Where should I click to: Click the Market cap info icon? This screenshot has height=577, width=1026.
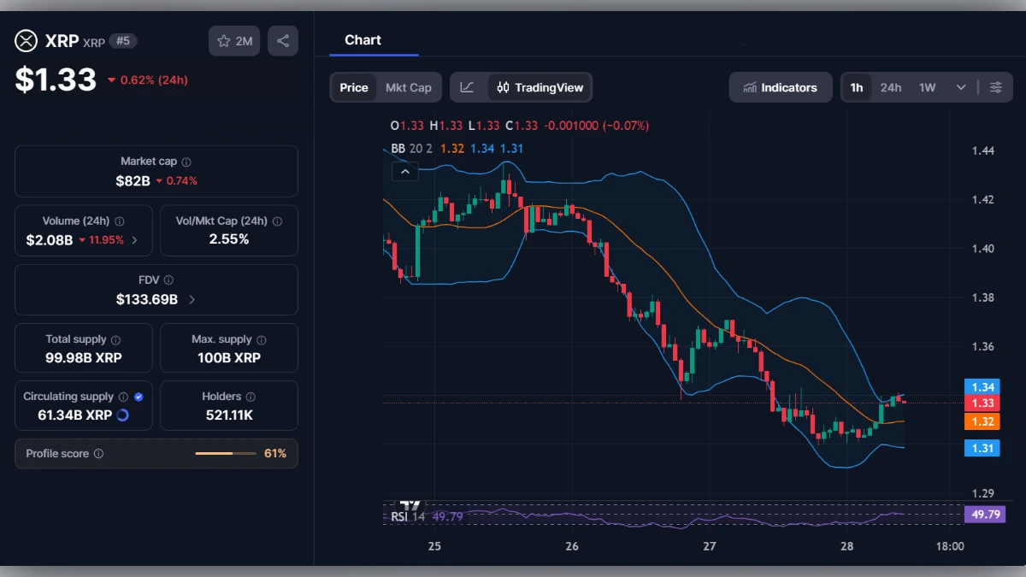[187, 161]
